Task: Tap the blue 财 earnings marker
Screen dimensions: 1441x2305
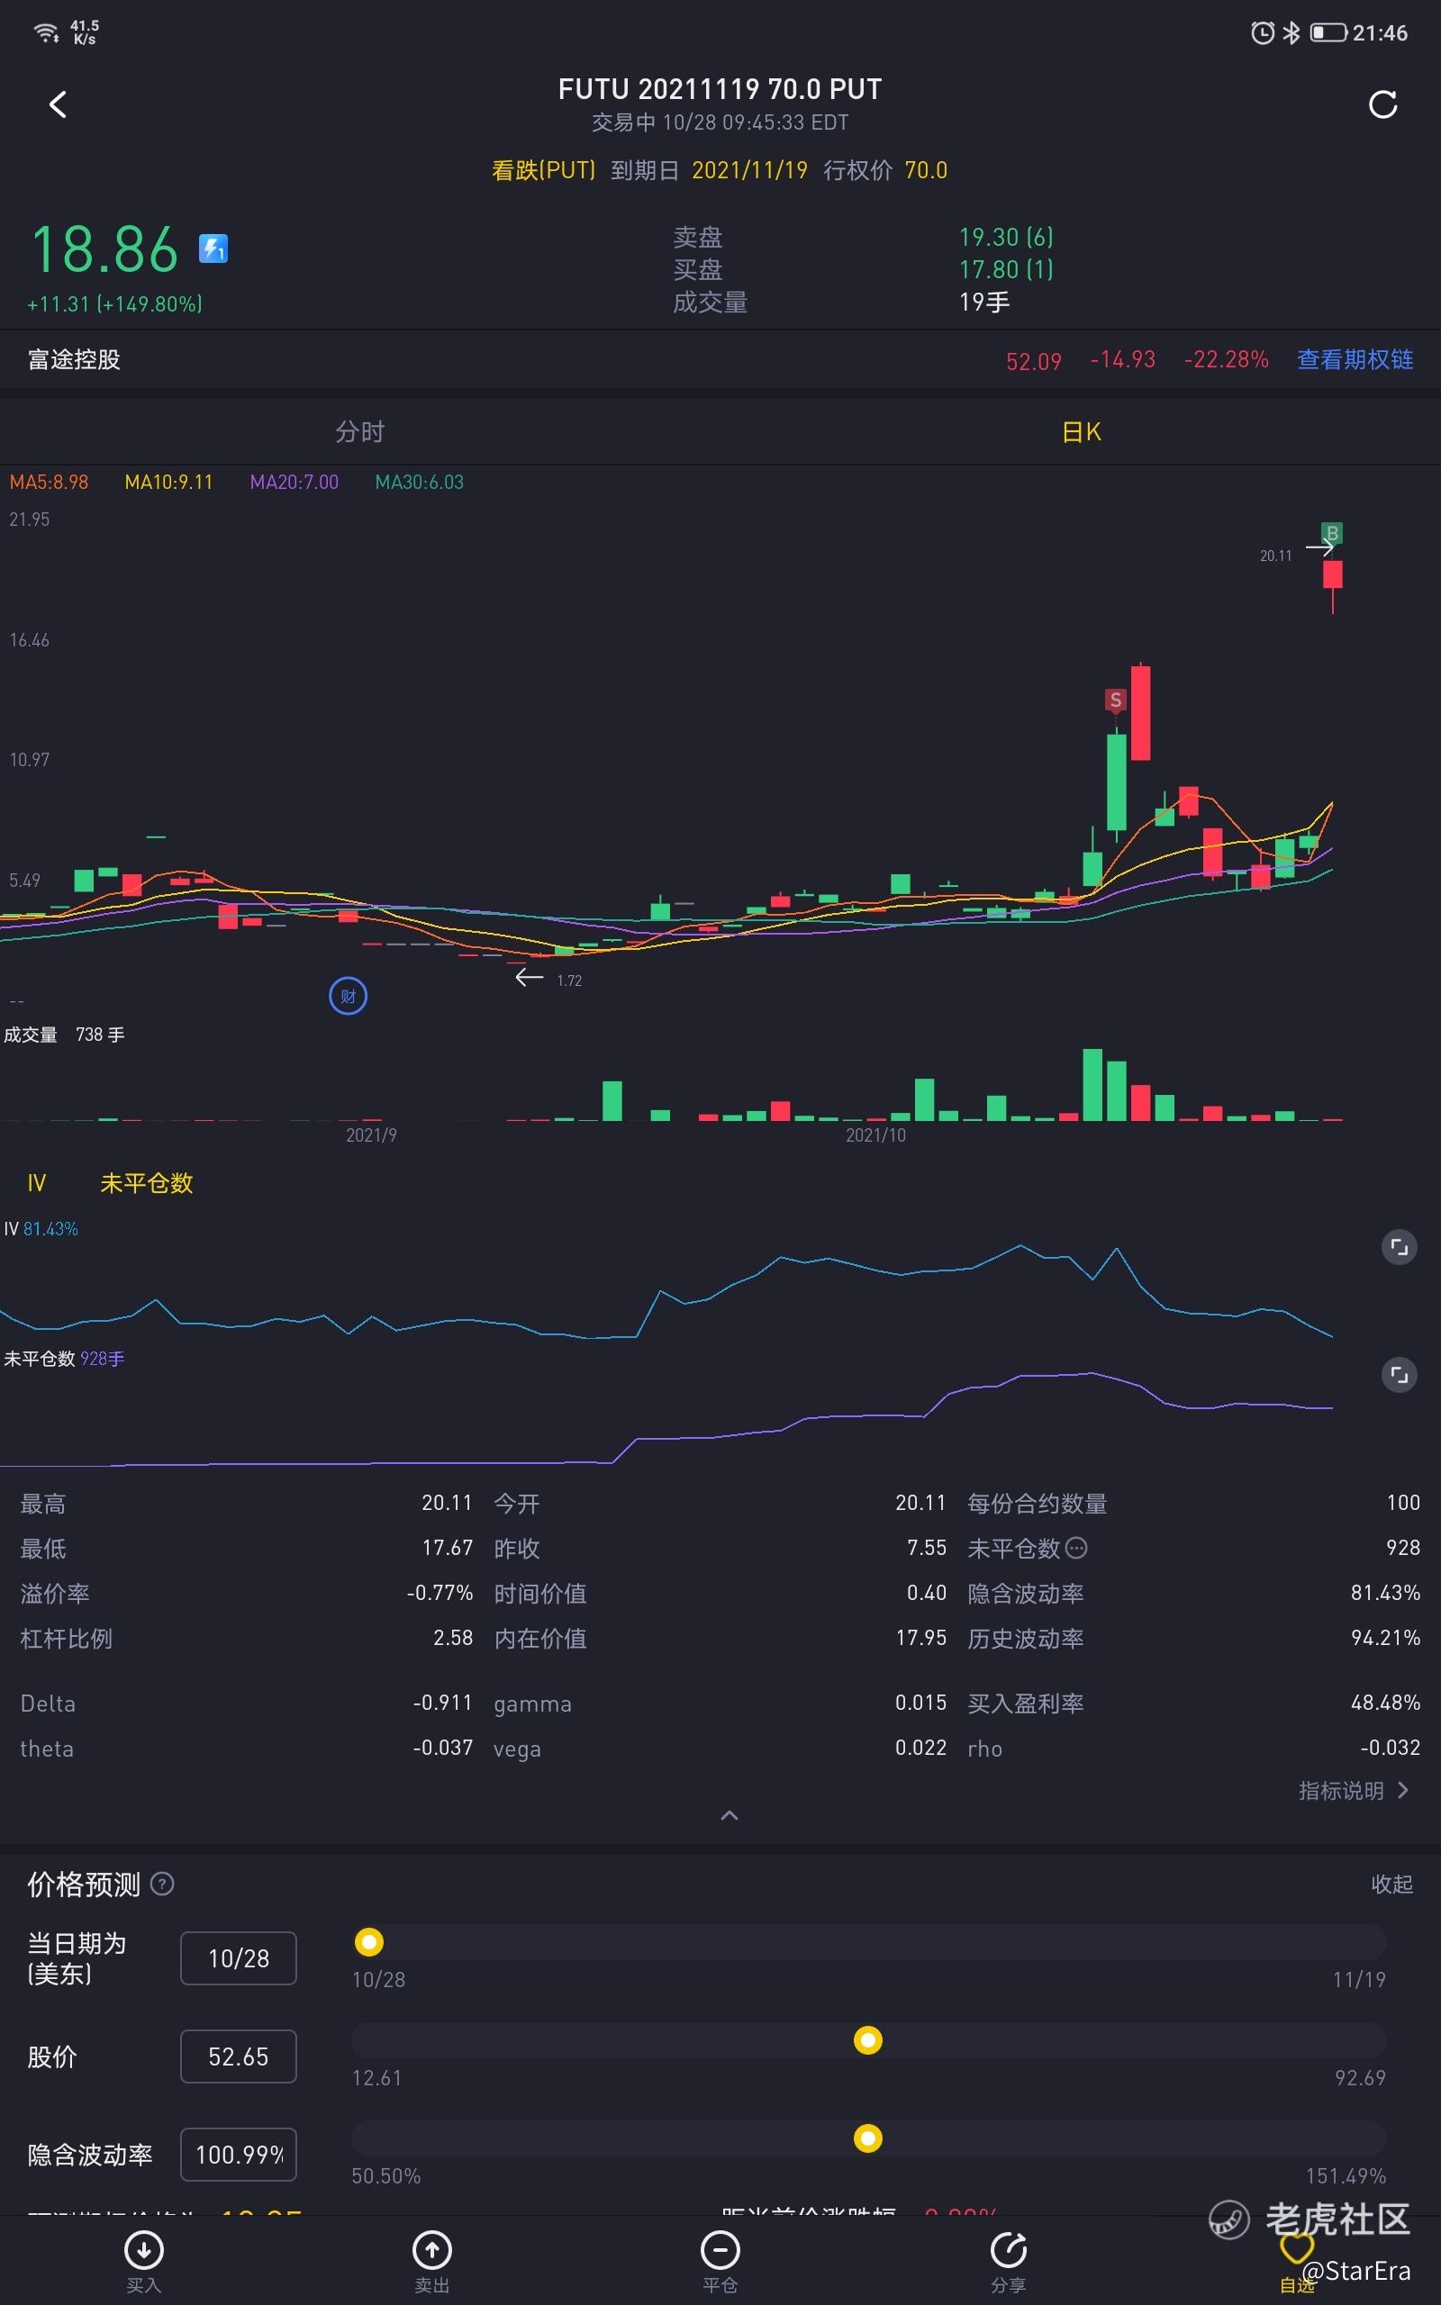Action: click(x=348, y=997)
